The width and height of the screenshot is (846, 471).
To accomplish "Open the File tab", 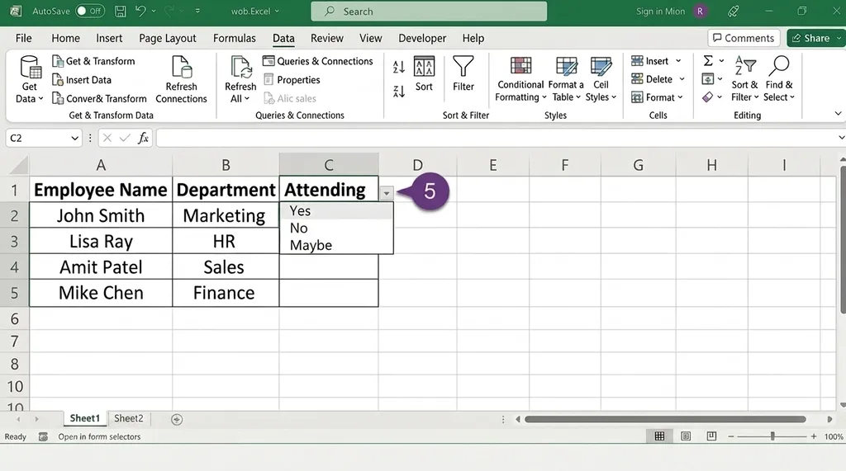I will tap(23, 38).
